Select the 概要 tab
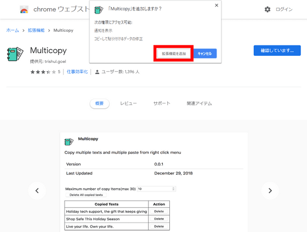This screenshot has height=232, width=307. click(99, 103)
